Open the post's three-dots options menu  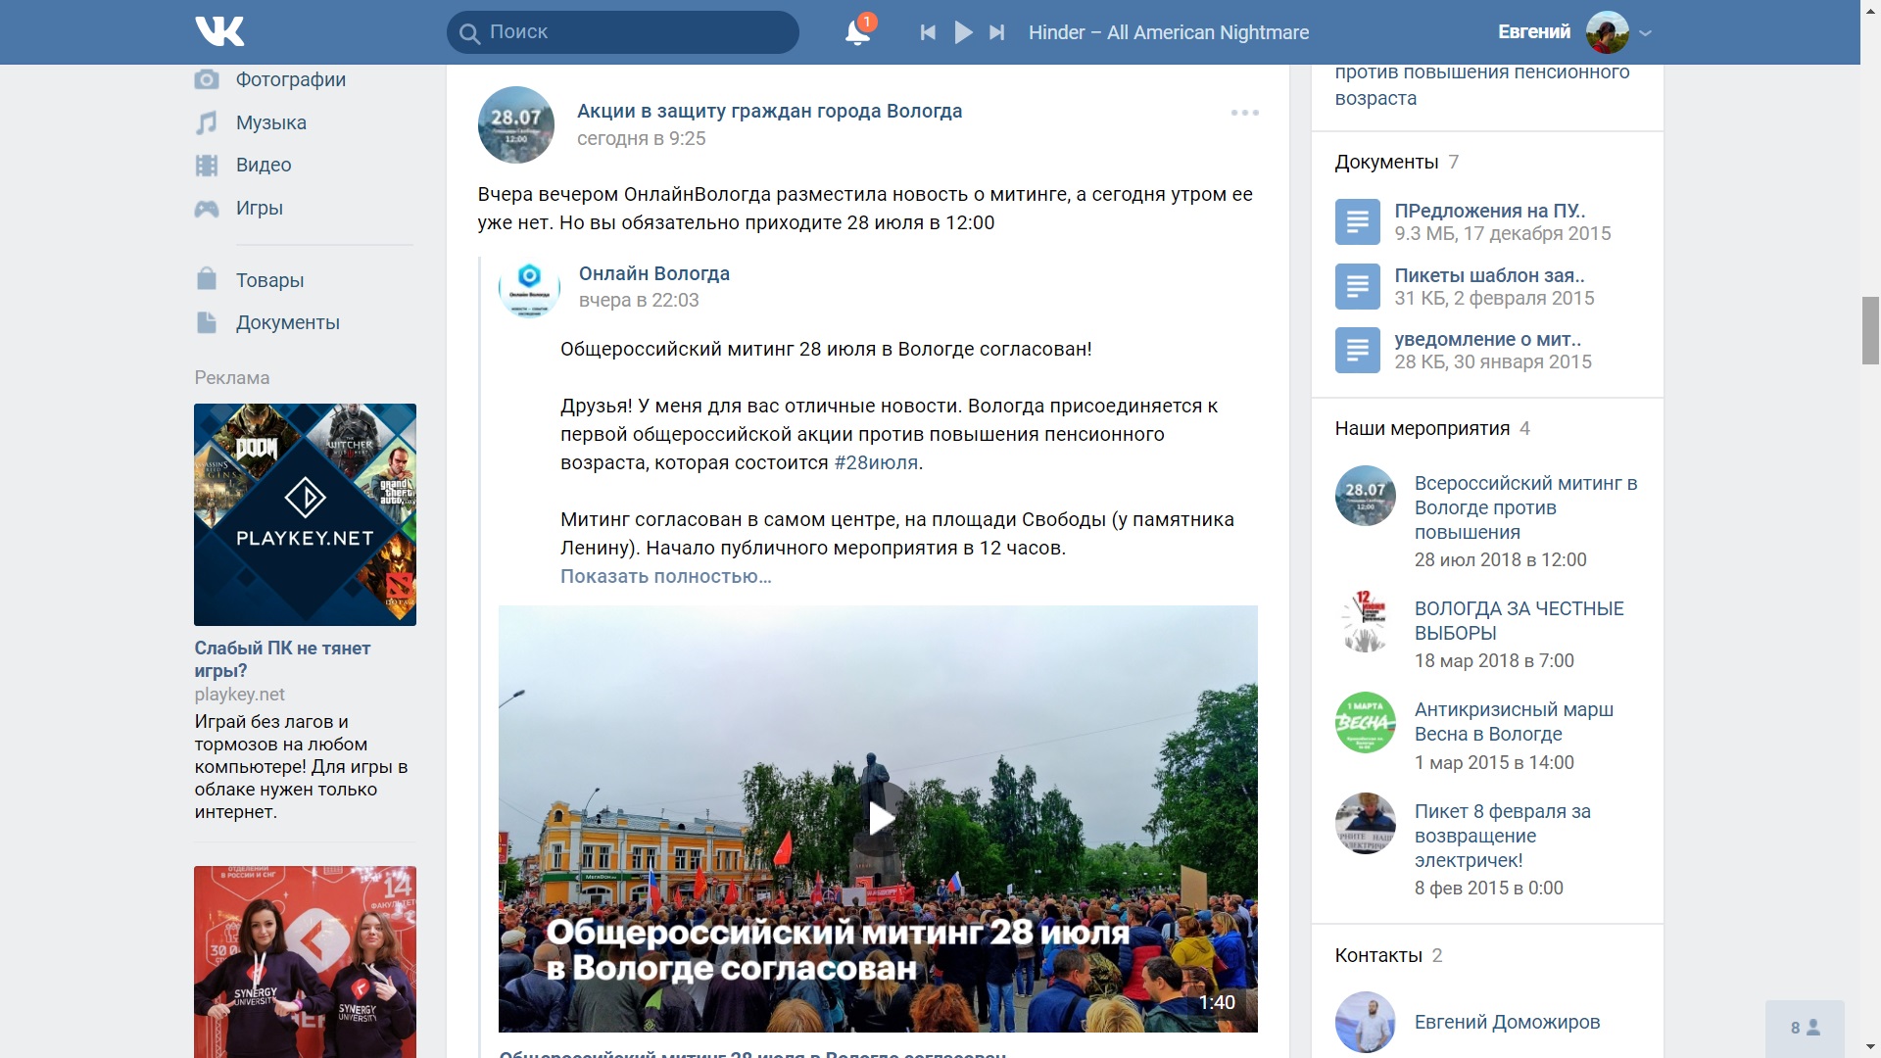1244,113
